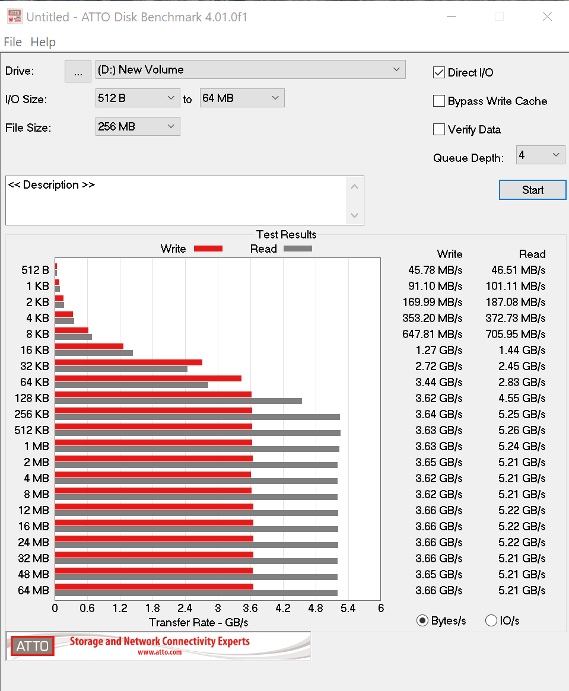This screenshot has width=569, height=691.
Task: Open the File menu
Action: [x=12, y=42]
